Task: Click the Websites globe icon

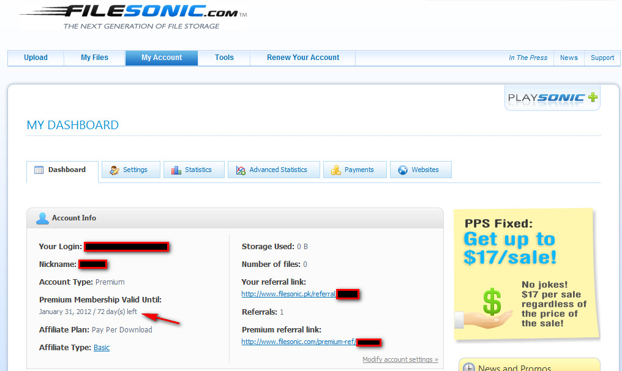Action: coord(403,170)
